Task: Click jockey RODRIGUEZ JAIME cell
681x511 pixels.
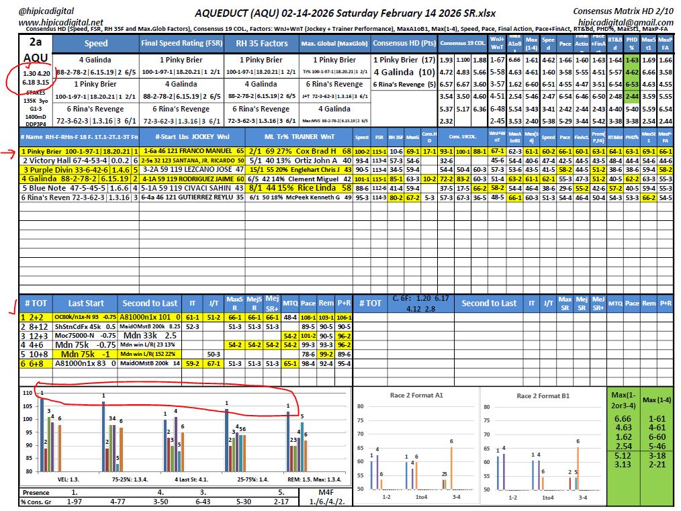Action: pyautogui.click(x=192, y=179)
